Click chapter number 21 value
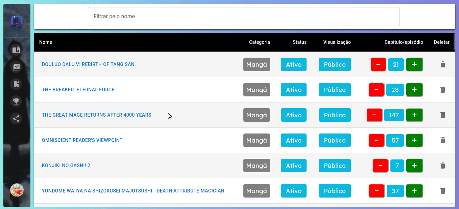 pyautogui.click(x=396, y=64)
